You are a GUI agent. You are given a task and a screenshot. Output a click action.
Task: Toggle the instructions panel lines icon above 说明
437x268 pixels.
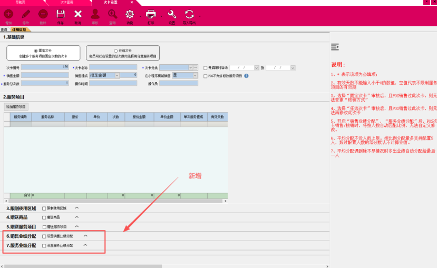point(335,47)
